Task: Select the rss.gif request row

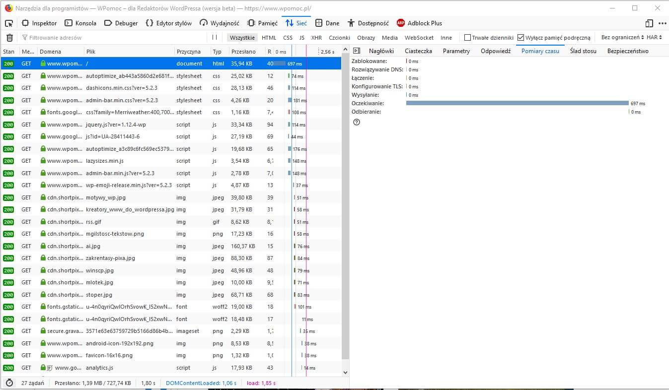Action: [x=171, y=222]
